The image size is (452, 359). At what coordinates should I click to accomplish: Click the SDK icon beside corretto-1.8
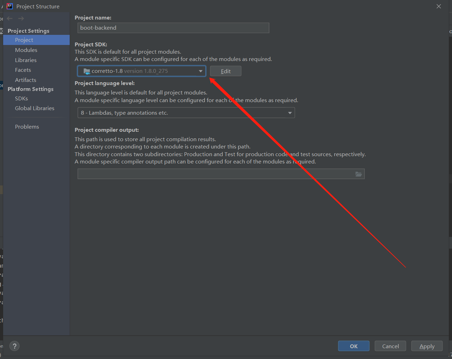point(86,71)
